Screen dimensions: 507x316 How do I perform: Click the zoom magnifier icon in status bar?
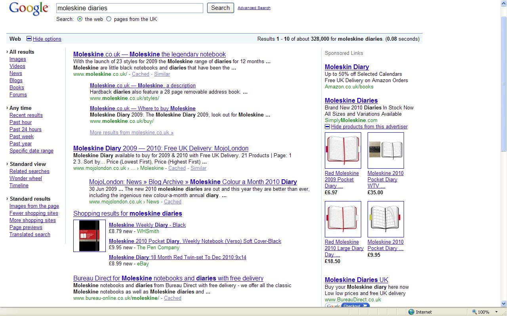474,312
